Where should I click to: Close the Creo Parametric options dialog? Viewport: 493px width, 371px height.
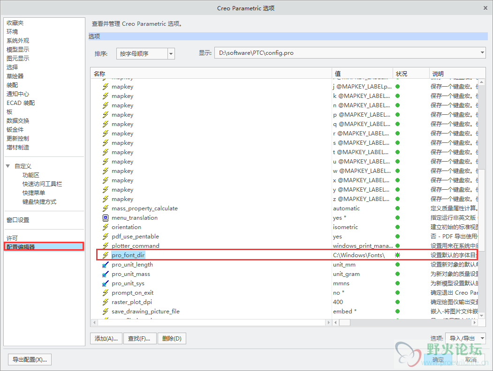click(x=485, y=8)
